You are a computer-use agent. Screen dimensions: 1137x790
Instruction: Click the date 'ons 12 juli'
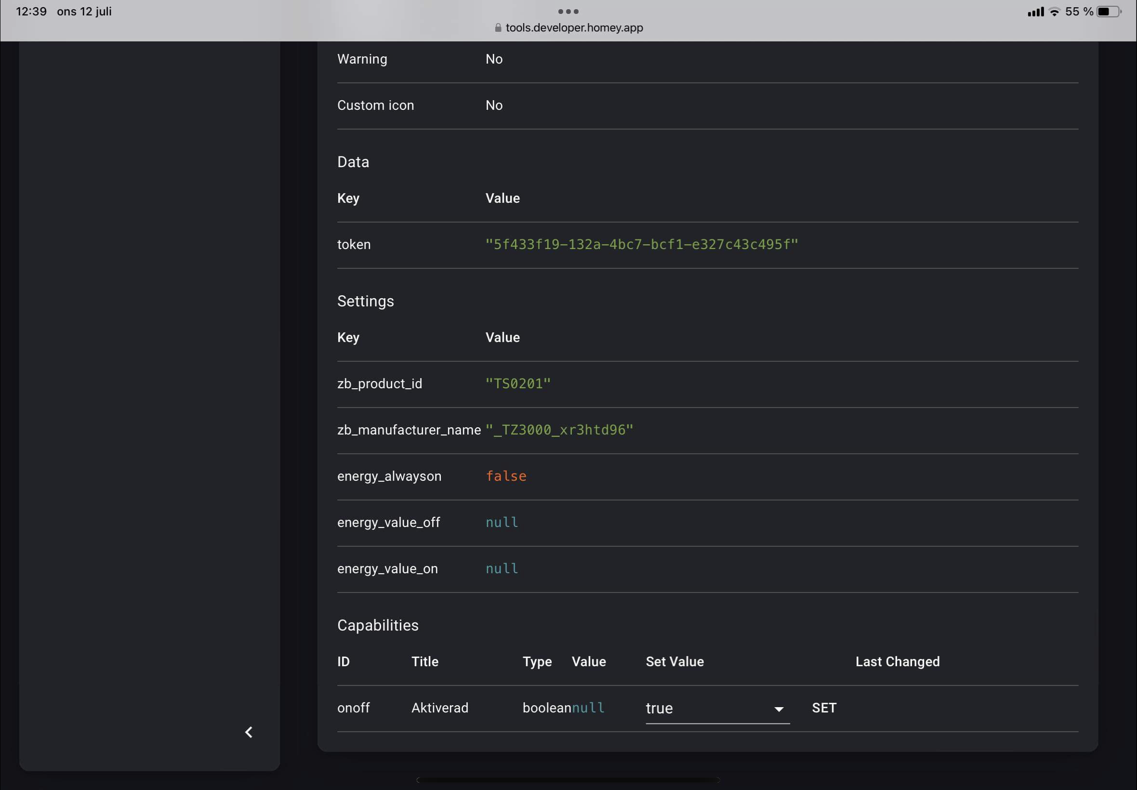(85, 11)
